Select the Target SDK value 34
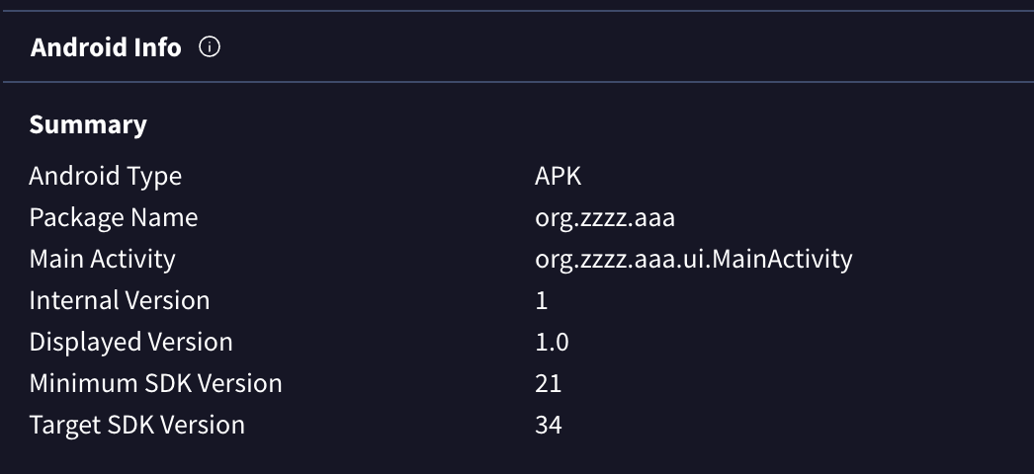 click(549, 425)
